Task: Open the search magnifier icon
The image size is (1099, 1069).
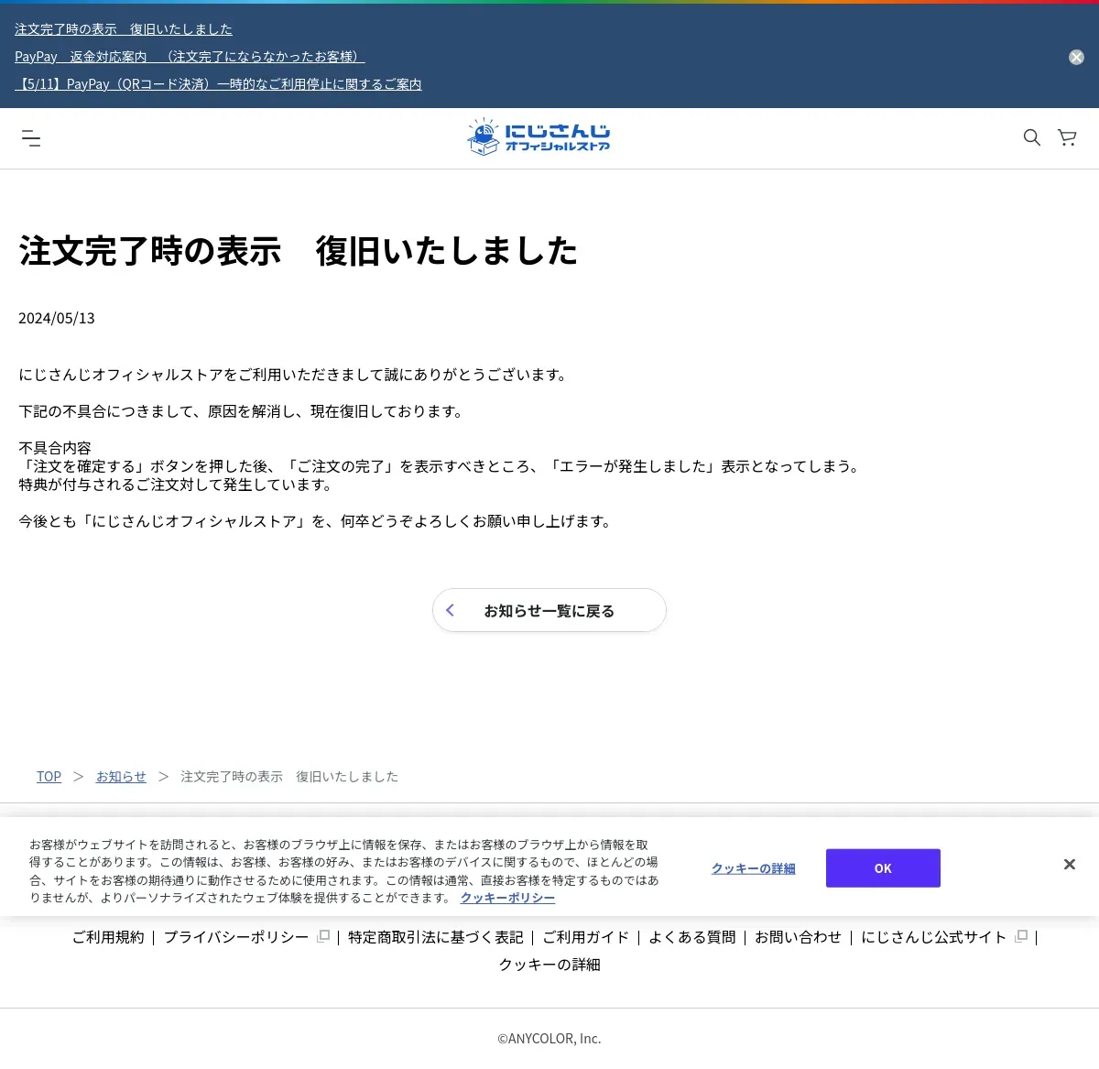Action: tap(1032, 137)
